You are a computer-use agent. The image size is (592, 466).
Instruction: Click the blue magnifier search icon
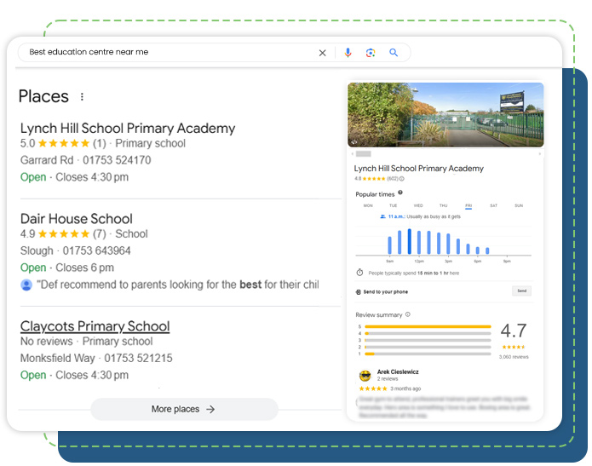394,53
